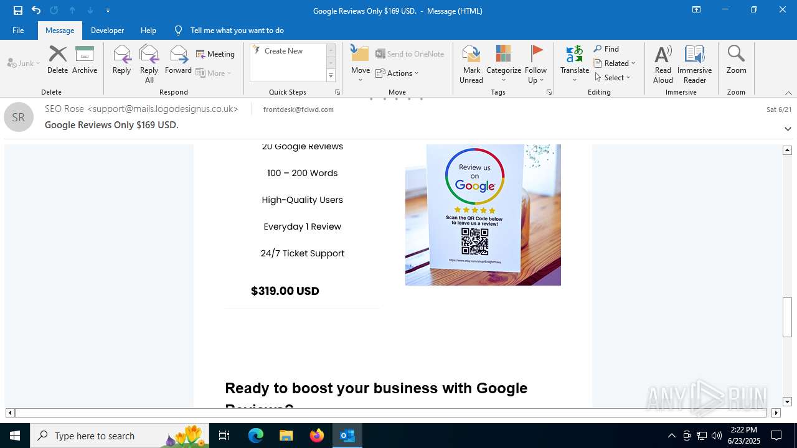
Task: Open Immersive Reader
Action: pos(694,64)
